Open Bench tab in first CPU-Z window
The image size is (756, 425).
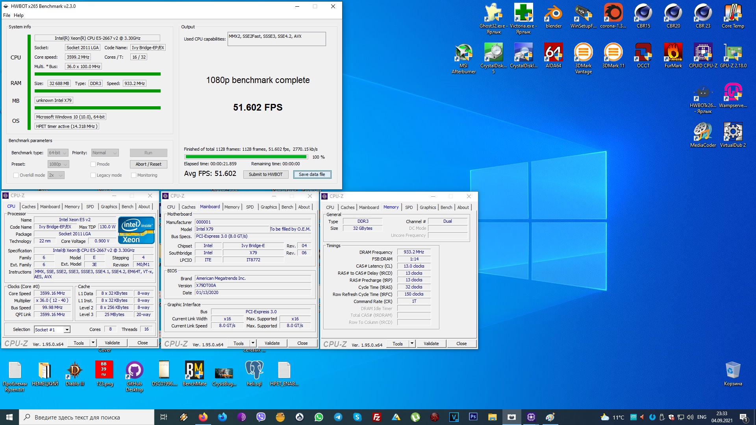point(127,207)
